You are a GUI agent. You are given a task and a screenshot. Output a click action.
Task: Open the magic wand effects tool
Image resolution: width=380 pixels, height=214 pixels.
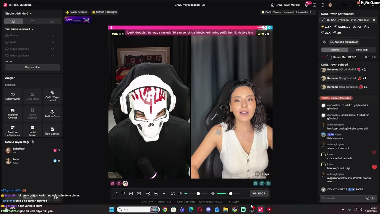tap(116, 193)
